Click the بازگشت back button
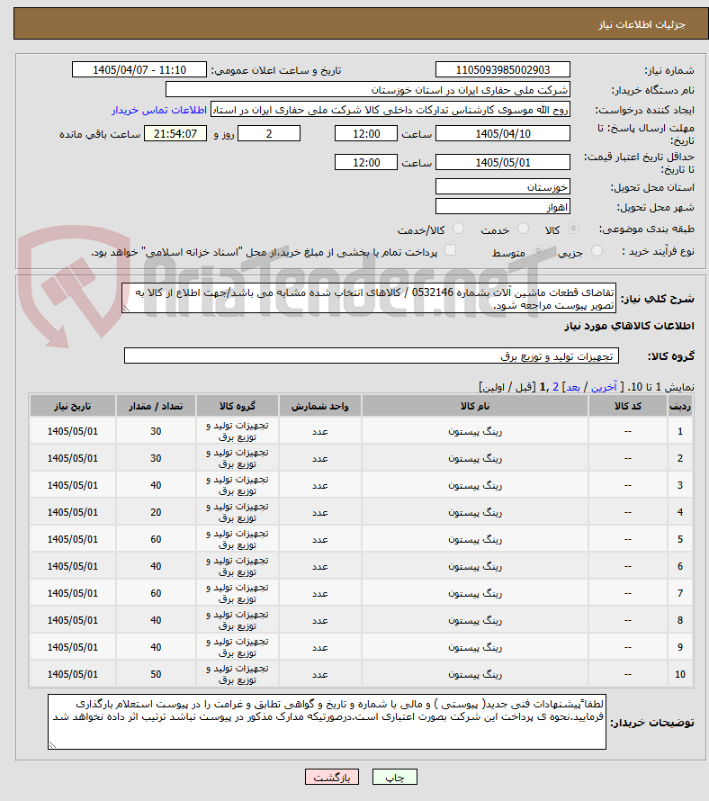This screenshot has height=801, width=709. pos(332,777)
